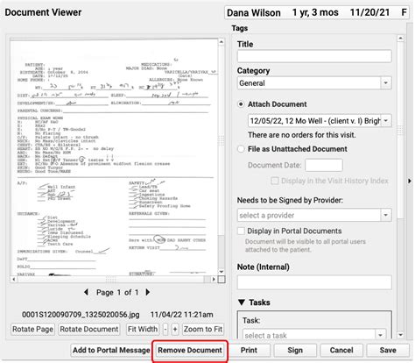Click the Remove Document button
Screen dimensions: 415x363
click(190, 350)
